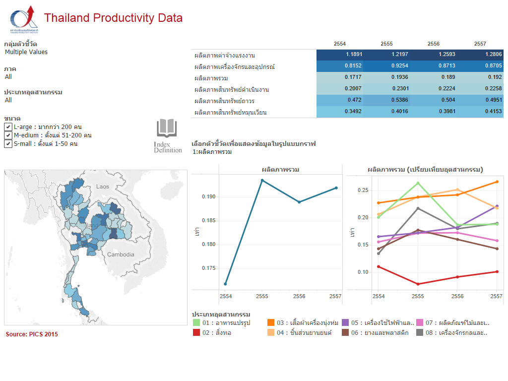The width and height of the screenshot is (508, 381).
Task: Click the Thailand Productivity Data title
Action: point(114,18)
